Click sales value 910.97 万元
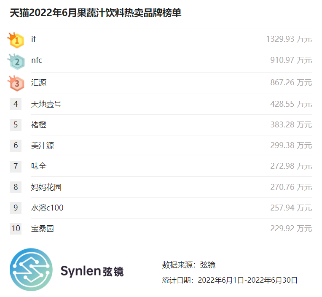This screenshot has height=297, width=322. 291,60
